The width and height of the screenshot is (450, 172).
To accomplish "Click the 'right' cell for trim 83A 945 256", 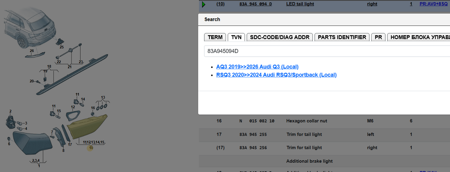I will [372, 148].
